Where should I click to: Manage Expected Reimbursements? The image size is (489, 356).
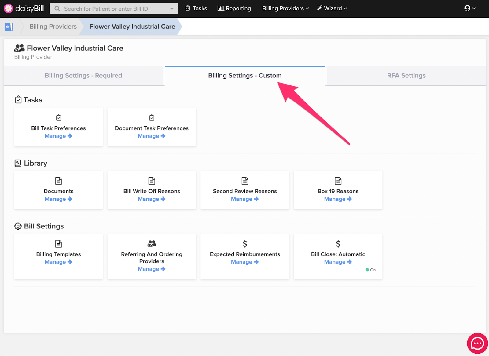pos(245,262)
